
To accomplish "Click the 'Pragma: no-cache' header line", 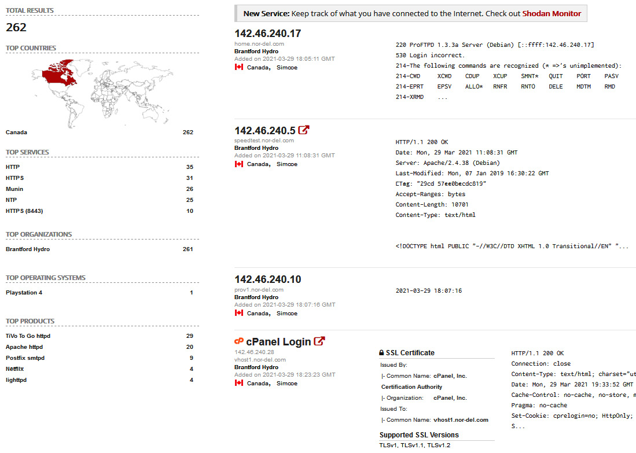I will (539, 405).
